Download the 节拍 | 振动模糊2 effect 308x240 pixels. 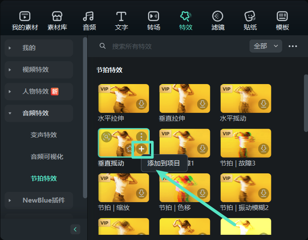[x=264, y=193]
